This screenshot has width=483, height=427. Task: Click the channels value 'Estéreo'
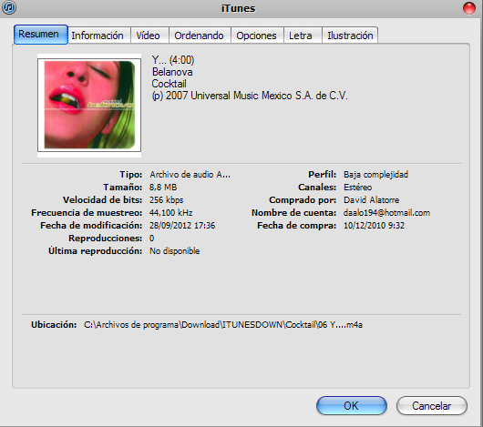click(357, 187)
